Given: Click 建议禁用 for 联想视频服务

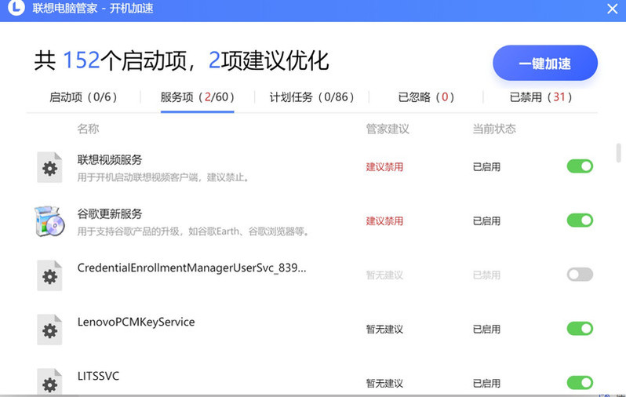Looking at the screenshot, I should coord(384,167).
